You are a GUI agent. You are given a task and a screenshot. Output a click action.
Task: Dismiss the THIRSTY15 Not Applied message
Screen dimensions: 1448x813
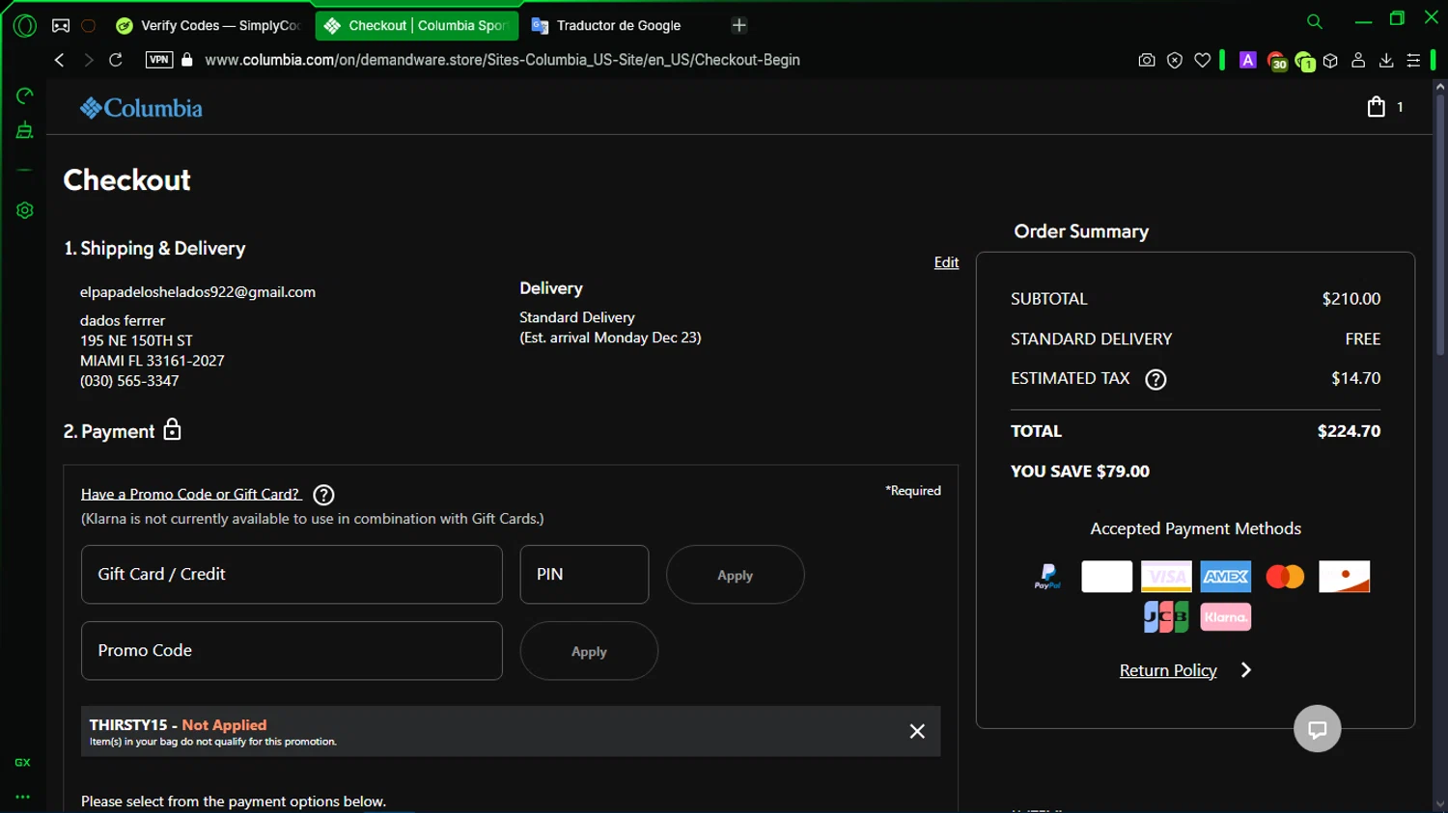[x=917, y=731]
